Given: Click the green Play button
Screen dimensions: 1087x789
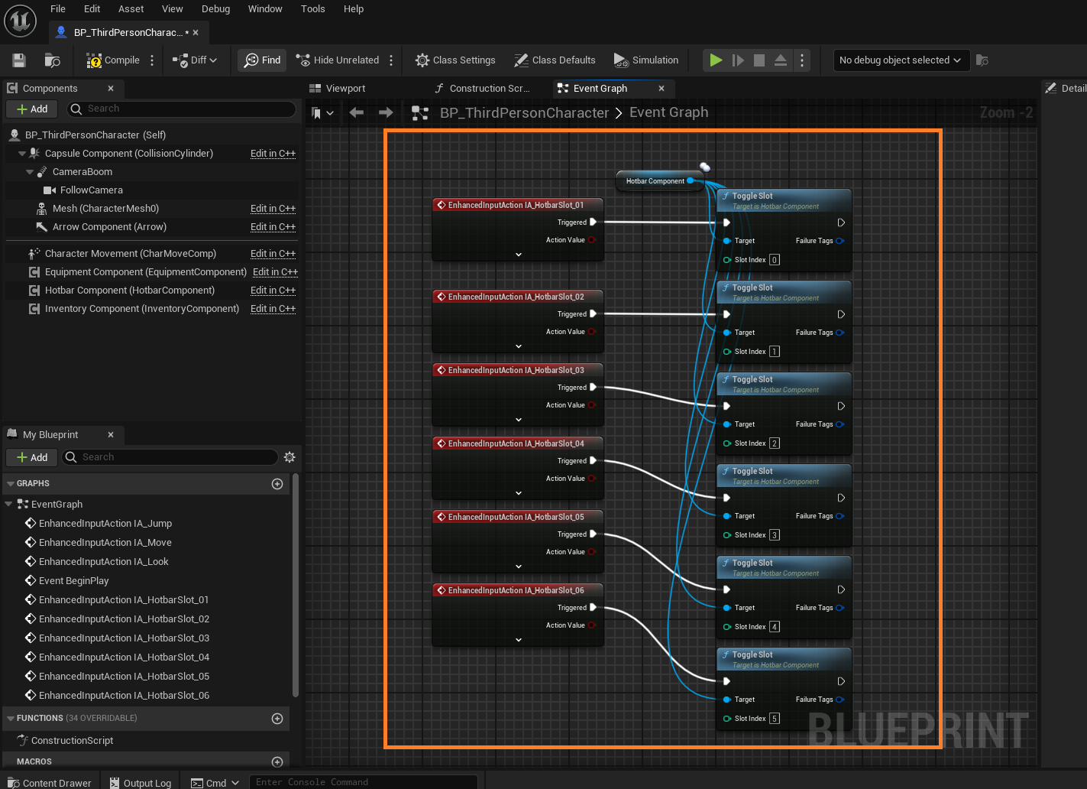Looking at the screenshot, I should [x=716, y=60].
